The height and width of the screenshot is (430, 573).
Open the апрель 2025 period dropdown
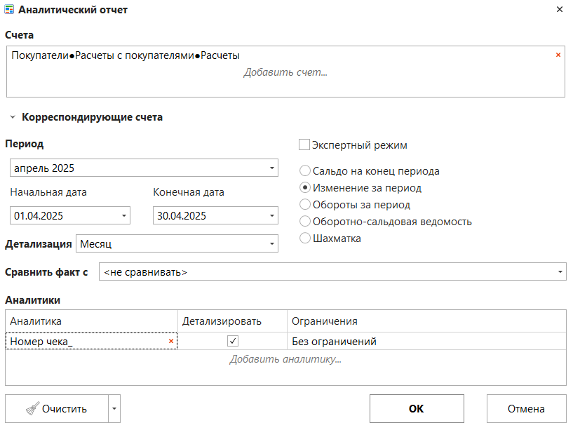(x=271, y=168)
